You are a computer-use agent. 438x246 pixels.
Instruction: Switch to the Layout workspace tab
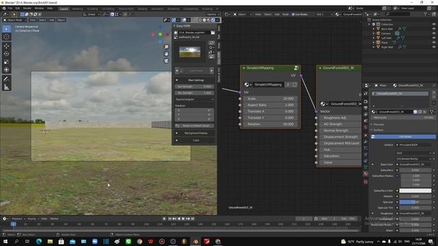pyautogui.click(x=64, y=9)
